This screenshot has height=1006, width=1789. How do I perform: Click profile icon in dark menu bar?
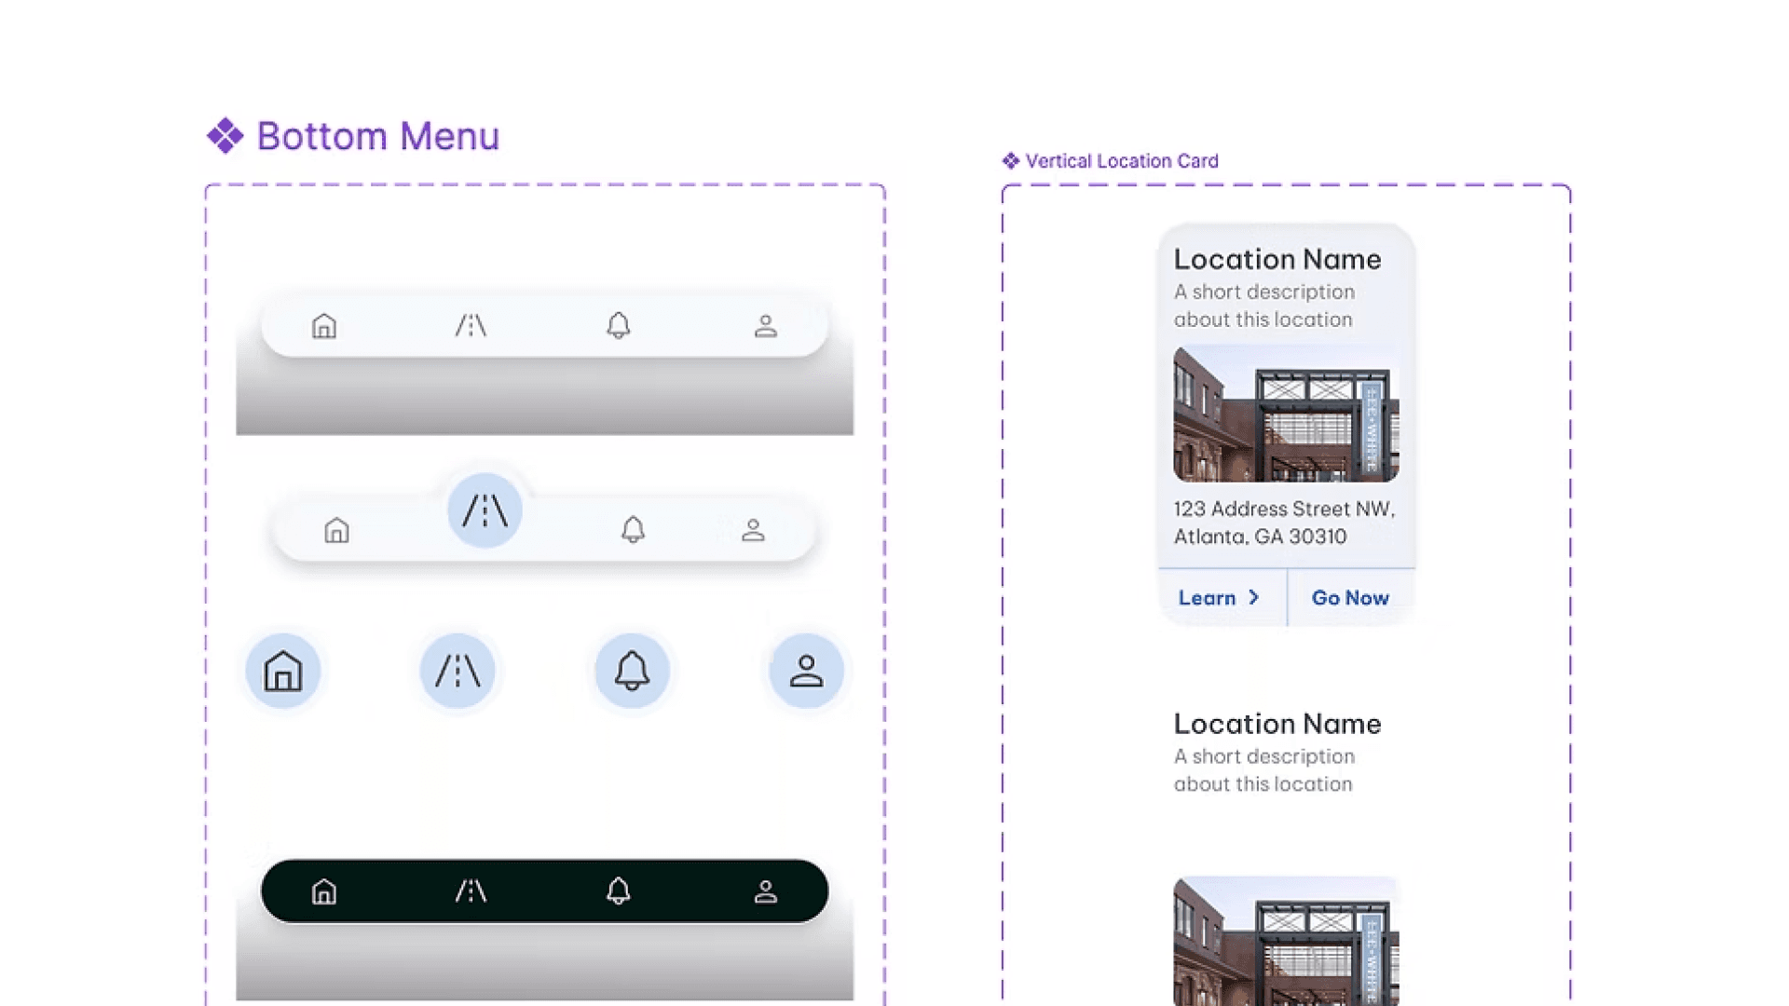[x=766, y=891]
